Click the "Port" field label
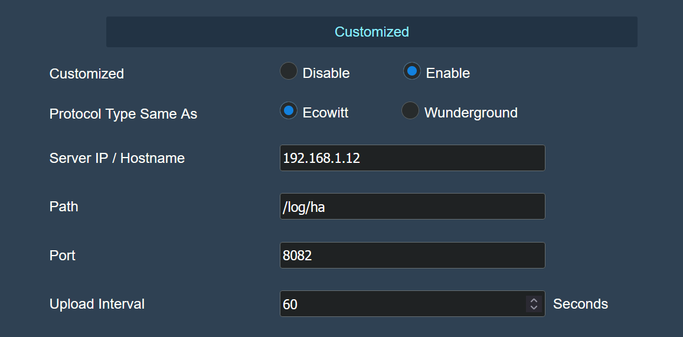683x337 pixels. [x=63, y=255]
